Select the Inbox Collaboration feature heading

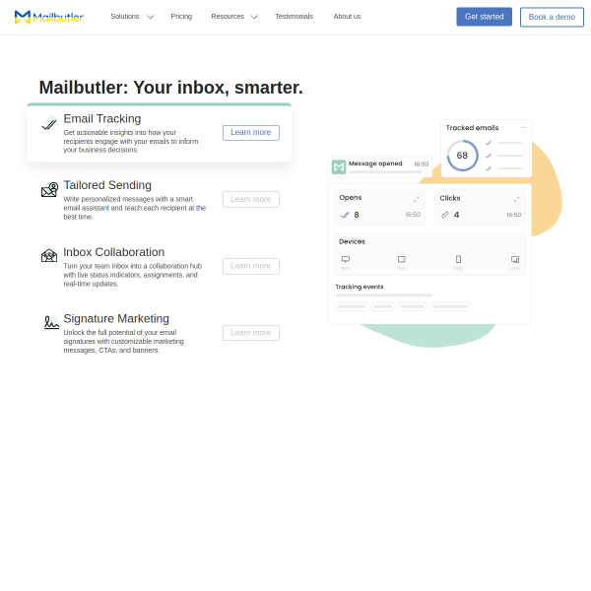[x=114, y=252]
